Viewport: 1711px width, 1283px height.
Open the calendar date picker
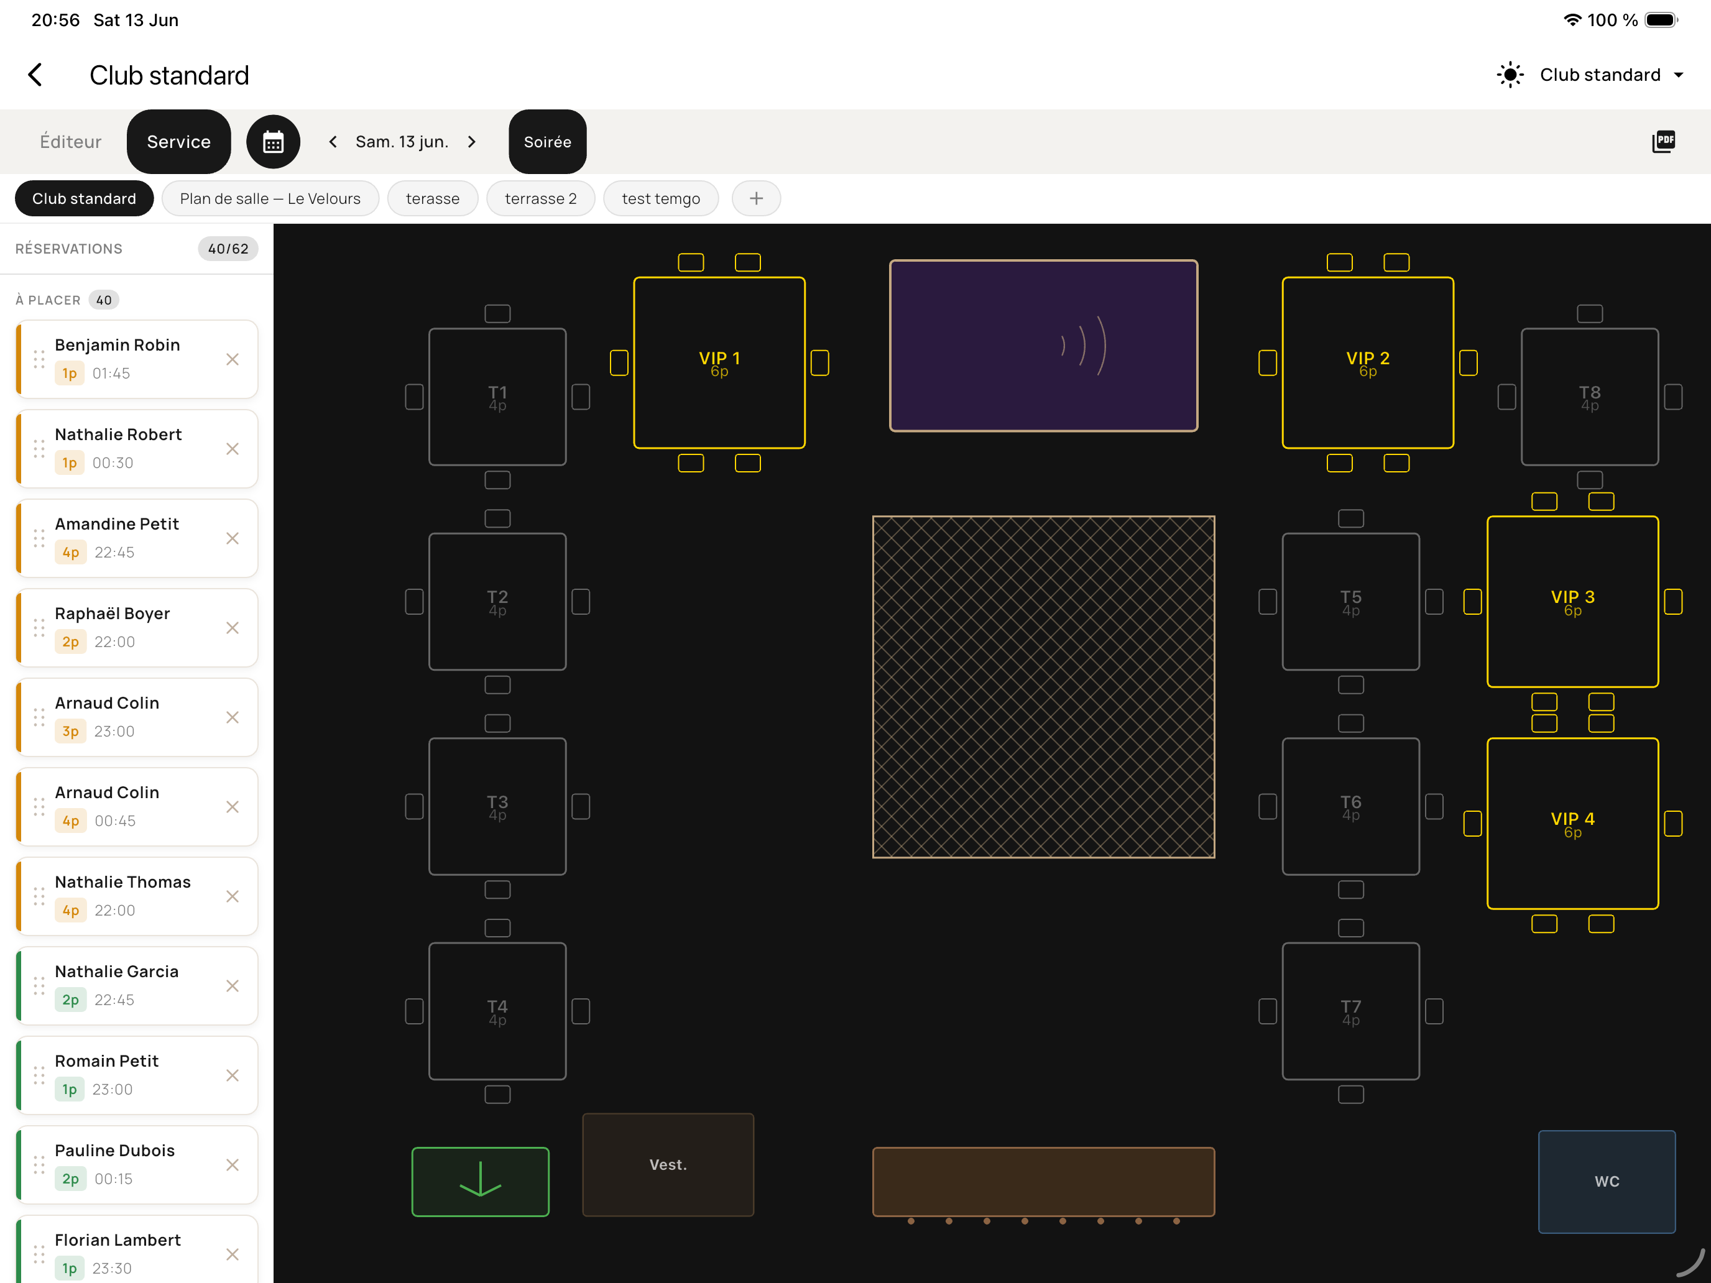click(273, 142)
